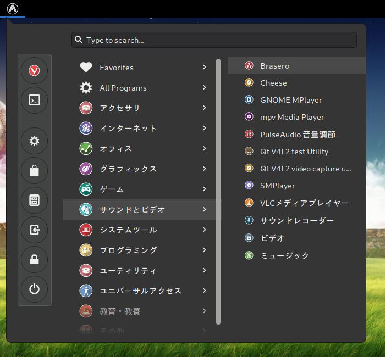Click the PulseAudio mixer icon
The image size is (385, 357).
pyautogui.click(x=249, y=134)
